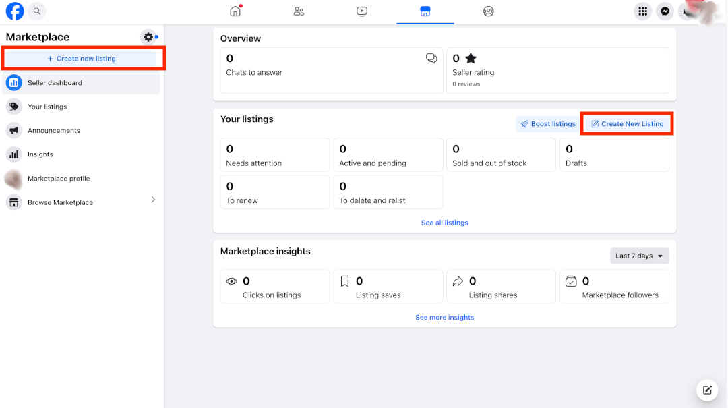Click the chat bubbles icon in Overview
Viewport: 728px width, 408px height.
tap(431, 58)
